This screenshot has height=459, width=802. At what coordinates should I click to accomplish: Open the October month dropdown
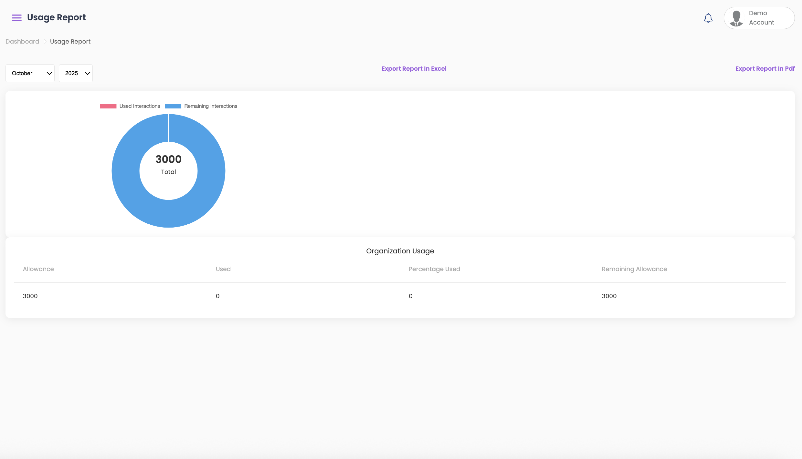tap(30, 73)
